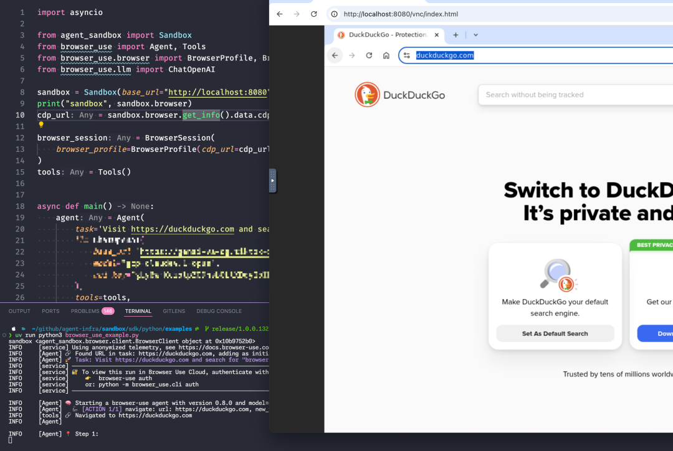Image resolution: width=673 pixels, height=451 pixels.
Task: Expand the collapsed VS Code sidebar handle
Action: 272,180
